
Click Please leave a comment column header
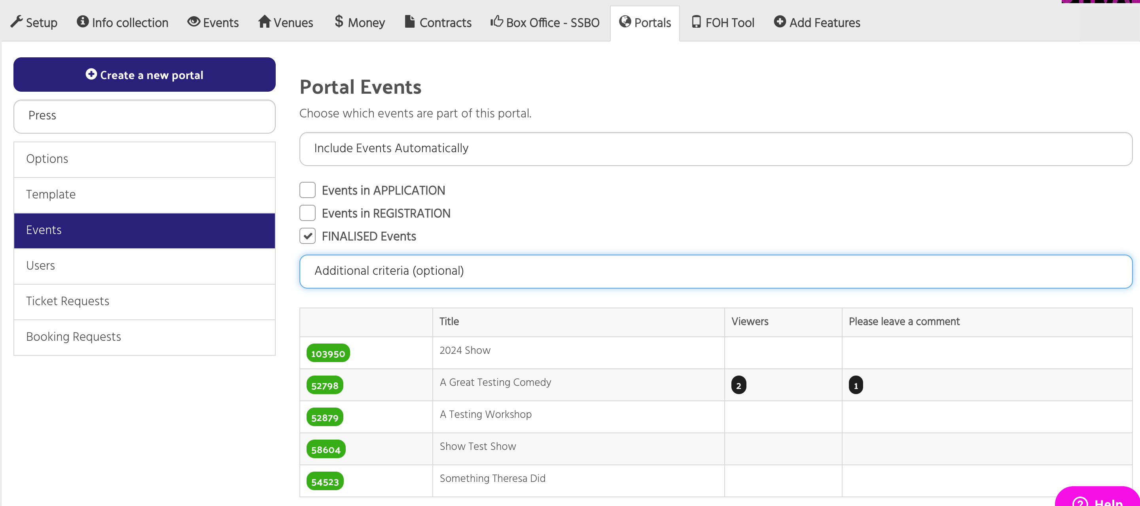(904, 321)
